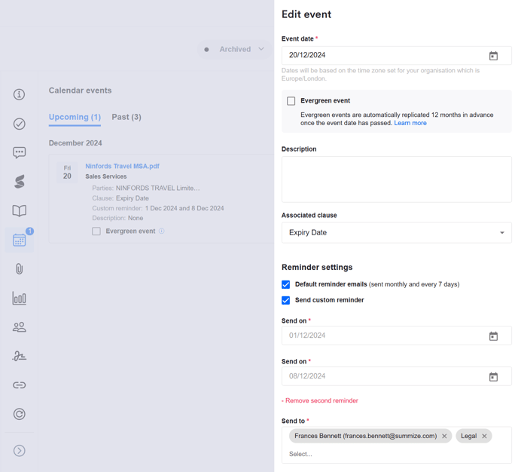This screenshot has height=472, width=518.
Task: Expand the Associated clause dropdown
Action: 396,233
